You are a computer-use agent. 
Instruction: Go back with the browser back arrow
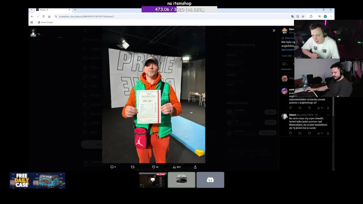pyautogui.click(x=32, y=16)
